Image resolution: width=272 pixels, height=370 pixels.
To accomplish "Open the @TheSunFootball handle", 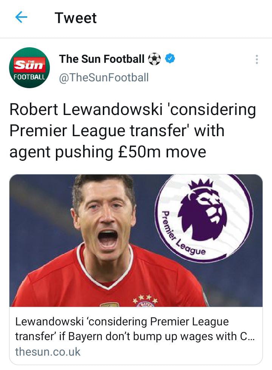I will [104, 78].
